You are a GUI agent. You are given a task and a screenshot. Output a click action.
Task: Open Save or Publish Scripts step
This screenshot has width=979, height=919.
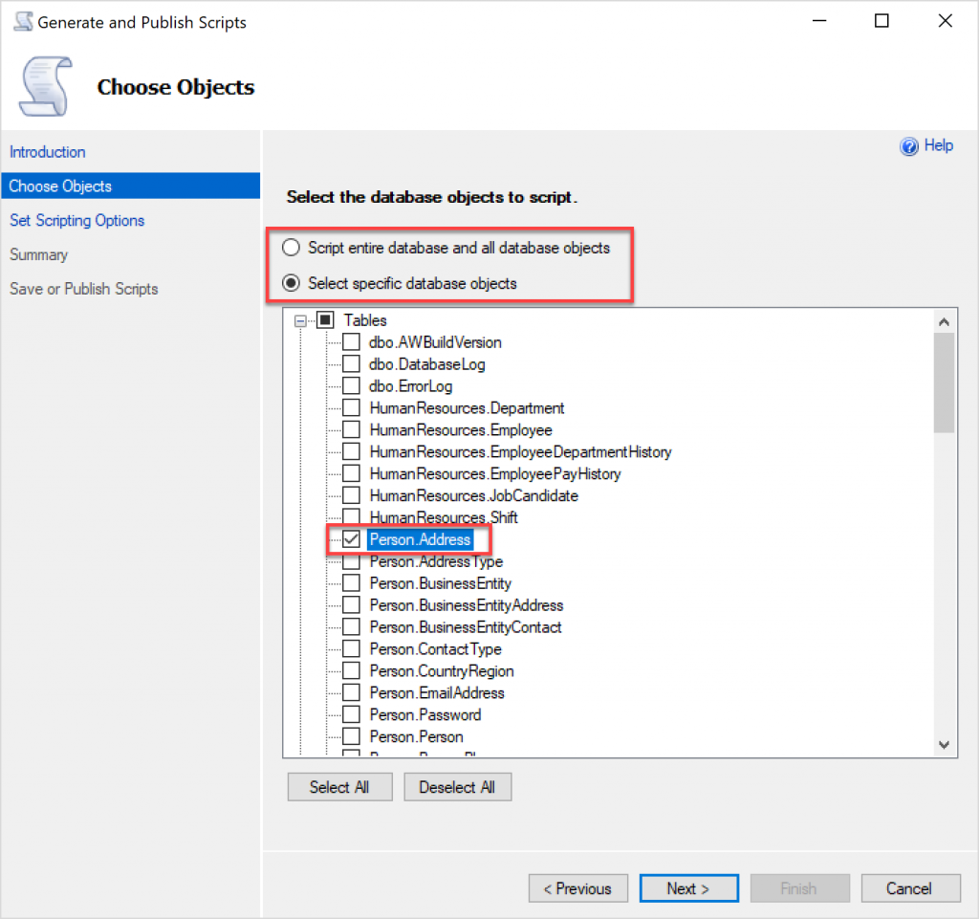84,289
